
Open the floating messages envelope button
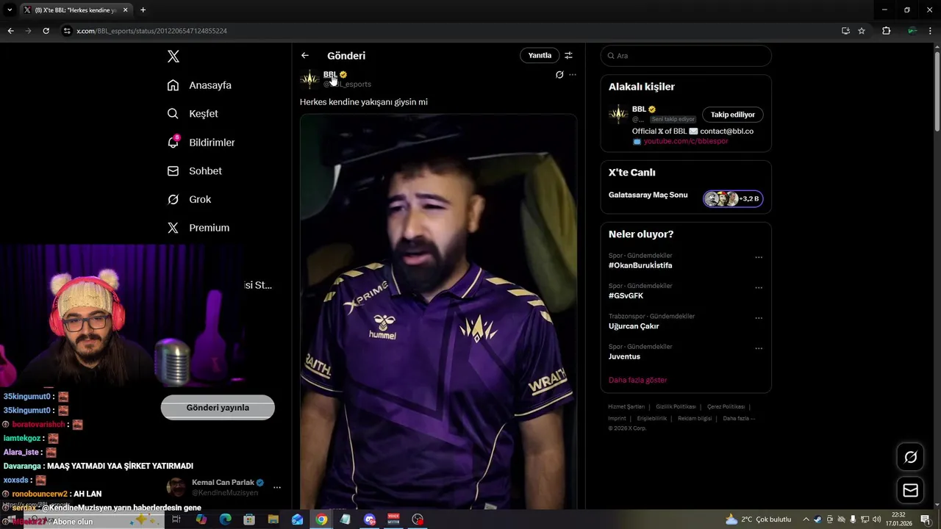point(910,490)
